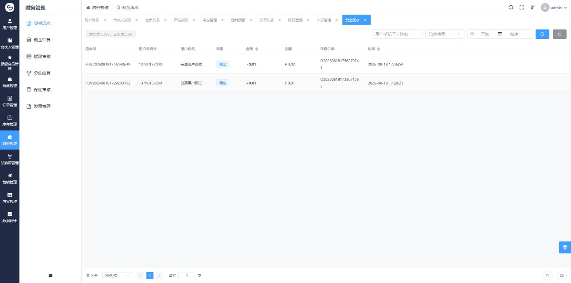Open 资金流水 submenu item
The height and width of the screenshot is (283, 571).
tap(50, 23)
